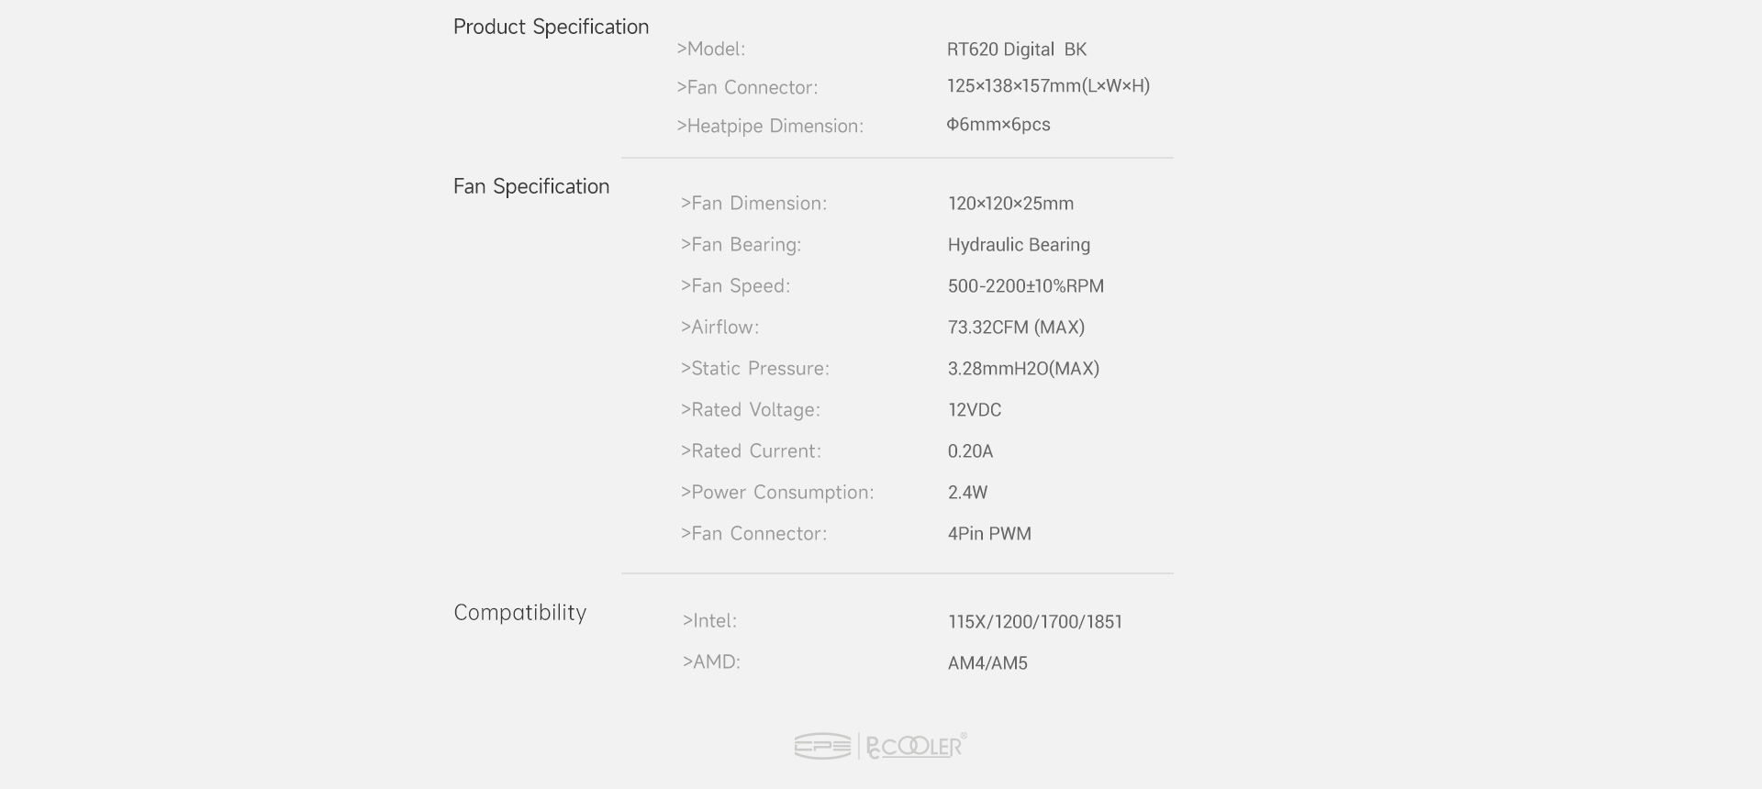Click the AM4/AM5 AMD socket value
1762x789 pixels.
point(987,663)
